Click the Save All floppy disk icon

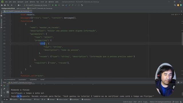pyautogui.click(x=5, y=5)
